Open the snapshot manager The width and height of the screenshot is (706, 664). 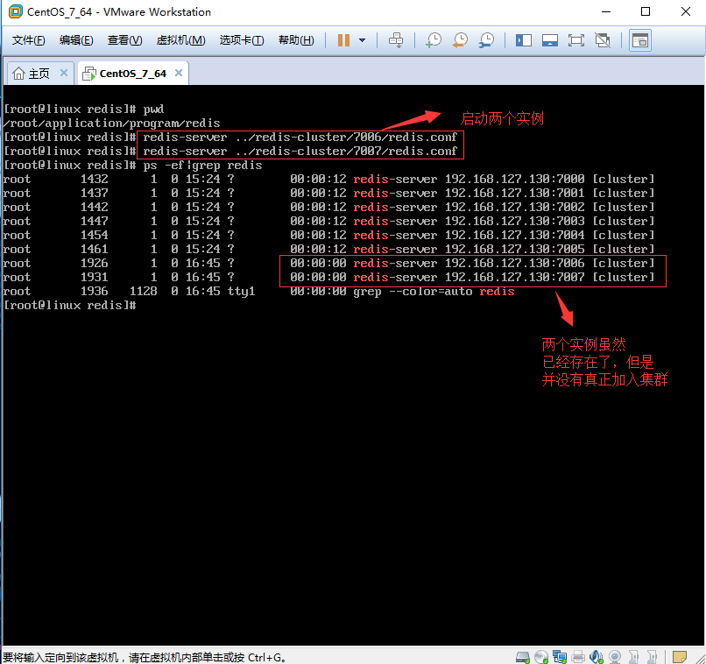[486, 40]
